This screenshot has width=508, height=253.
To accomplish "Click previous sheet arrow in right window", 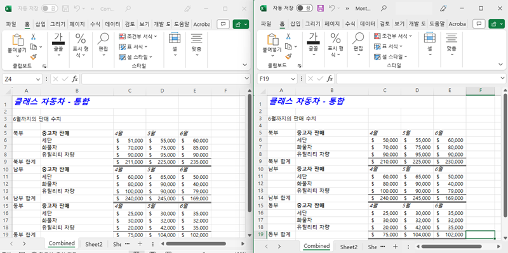I will pyautogui.click(x=266, y=246).
